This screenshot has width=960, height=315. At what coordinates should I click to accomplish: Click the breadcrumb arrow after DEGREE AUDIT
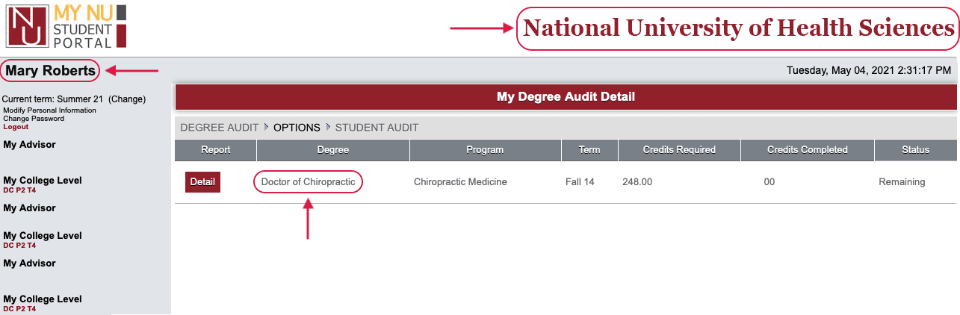pyautogui.click(x=266, y=128)
